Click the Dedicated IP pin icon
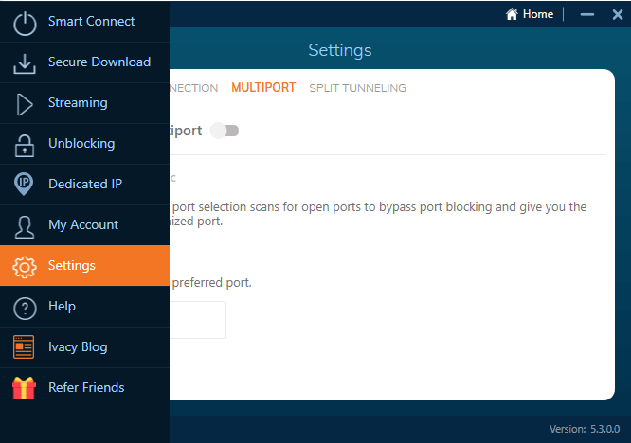 24,184
